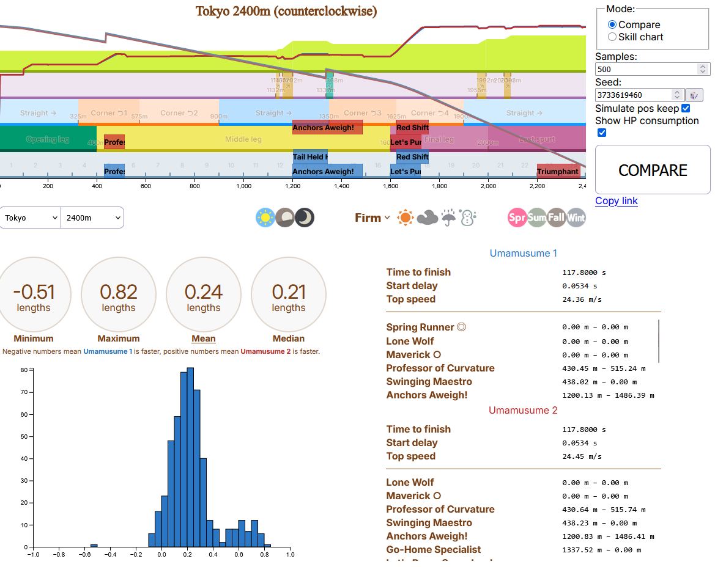Click the tallest histogram bar near 0.2
The width and height of the screenshot is (715, 567).
(x=191, y=457)
